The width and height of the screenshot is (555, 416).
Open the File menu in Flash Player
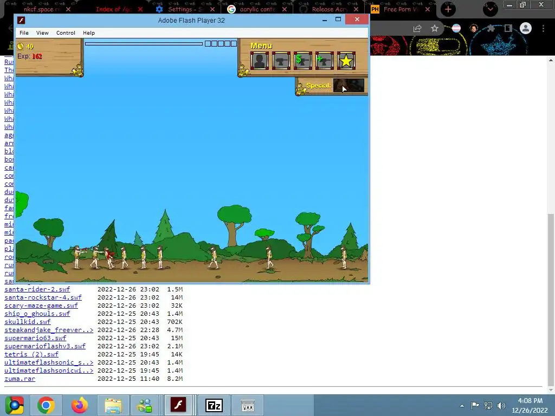24,32
